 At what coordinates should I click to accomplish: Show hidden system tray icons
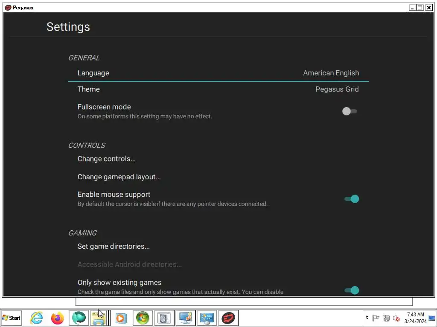pyautogui.click(x=367, y=318)
